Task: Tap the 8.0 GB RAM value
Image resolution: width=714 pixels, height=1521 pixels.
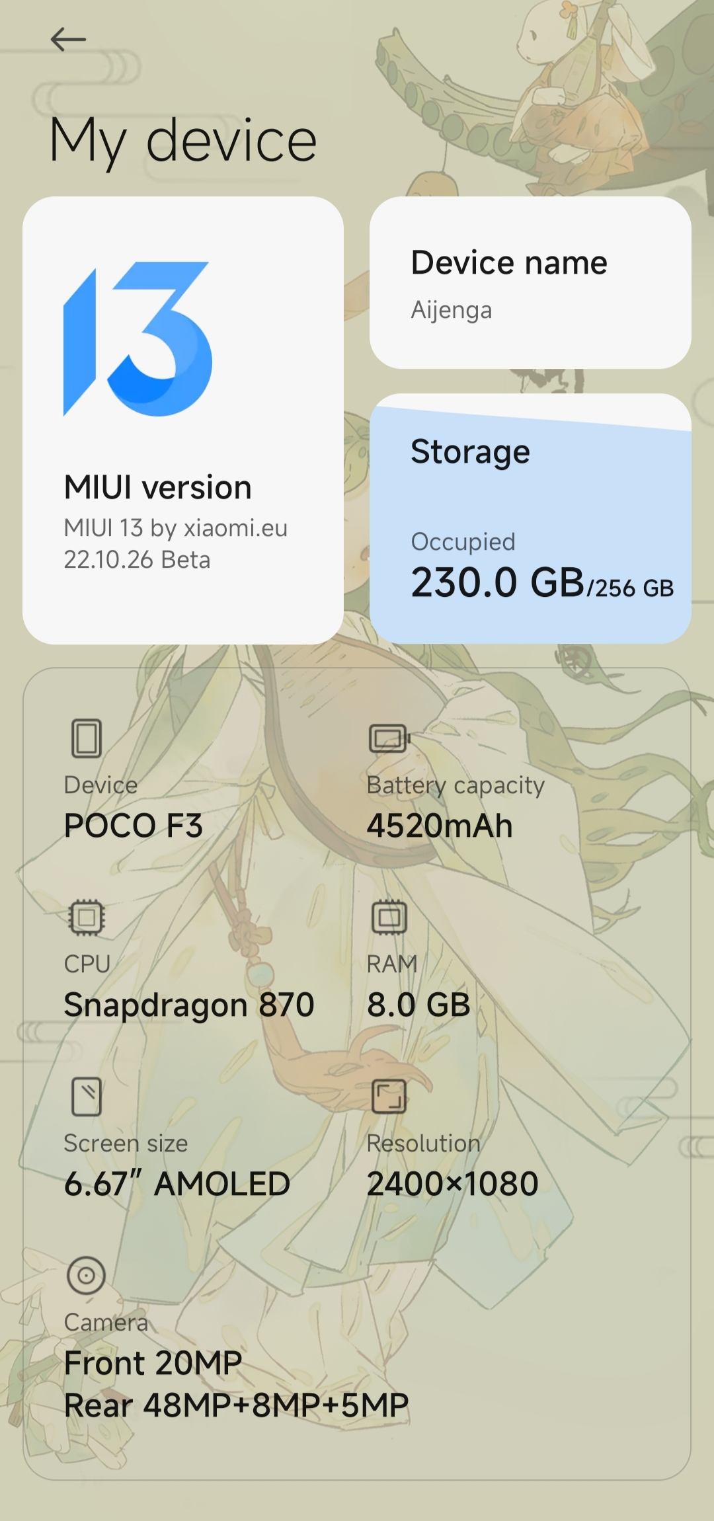Action: (x=418, y=1005)
